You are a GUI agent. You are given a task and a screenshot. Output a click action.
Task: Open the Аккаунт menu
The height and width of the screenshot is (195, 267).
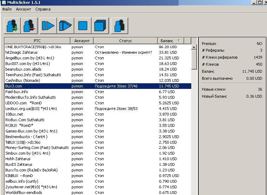coord(24,9)
